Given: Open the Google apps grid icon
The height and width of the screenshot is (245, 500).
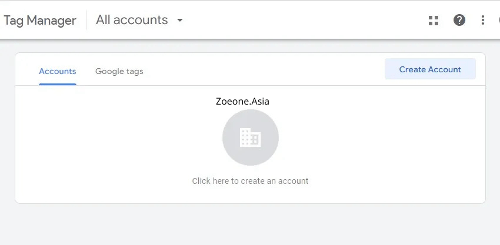Looking at the screenshot, I should 434,21.
